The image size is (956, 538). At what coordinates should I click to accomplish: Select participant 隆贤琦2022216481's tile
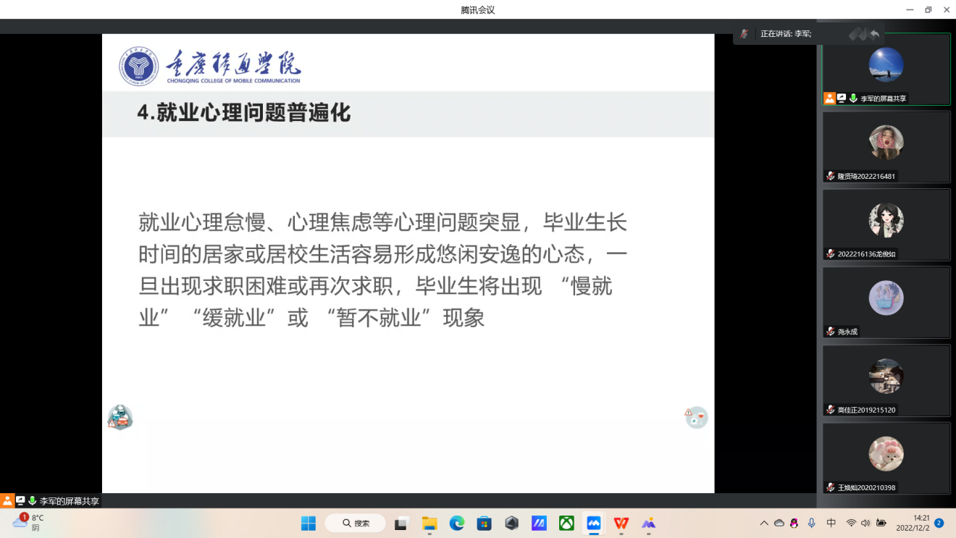click(886, 146)
